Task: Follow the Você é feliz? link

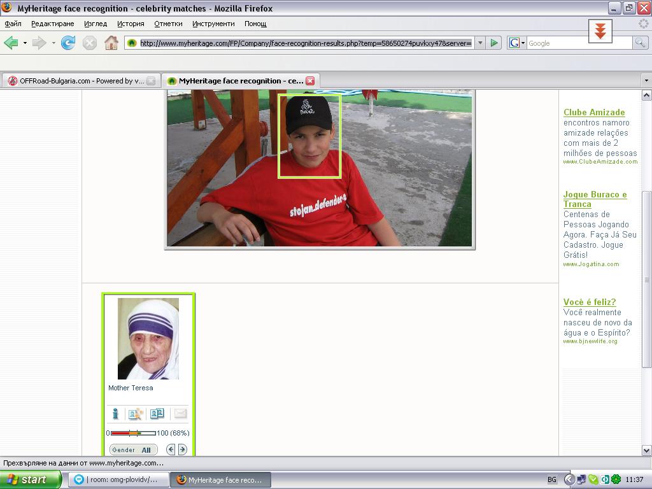Action: pos(590,302)
